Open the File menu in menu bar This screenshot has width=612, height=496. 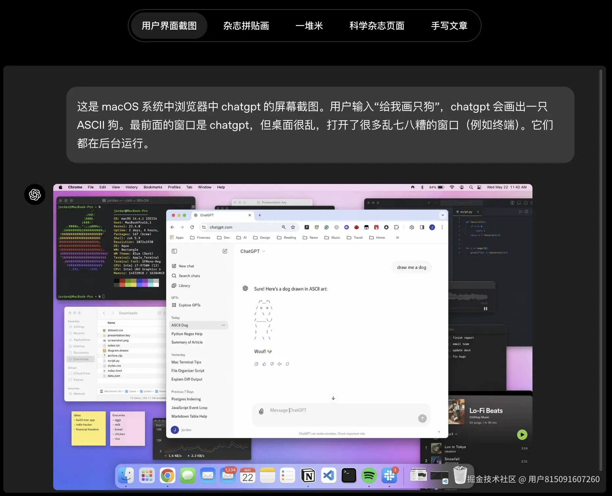(91, 187)
